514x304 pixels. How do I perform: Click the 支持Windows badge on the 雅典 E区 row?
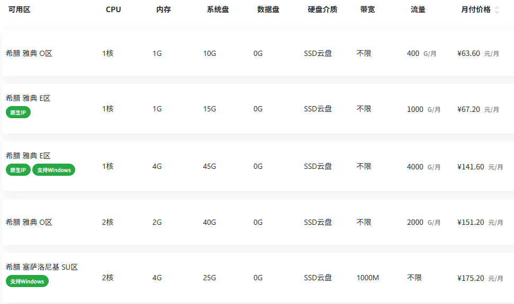pyautogui.click(x=54, y=170)
